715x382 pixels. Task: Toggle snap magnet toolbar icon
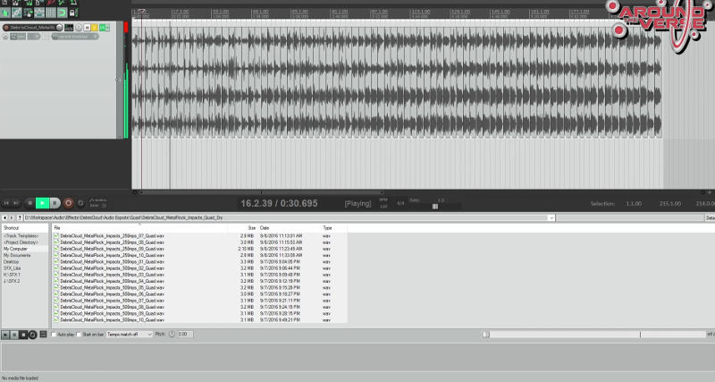tap(62, 13)
